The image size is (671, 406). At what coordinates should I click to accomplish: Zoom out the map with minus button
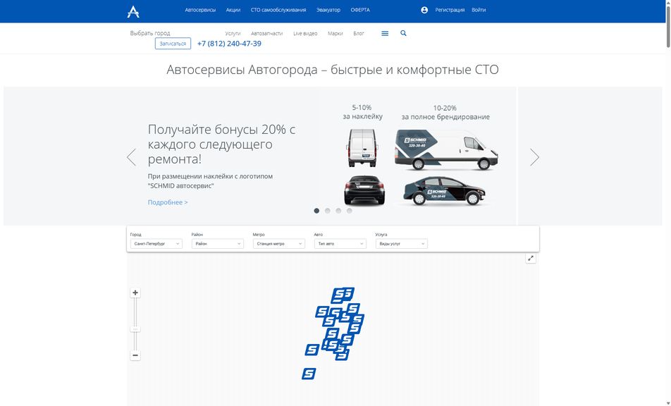click(x=135, y=355)
